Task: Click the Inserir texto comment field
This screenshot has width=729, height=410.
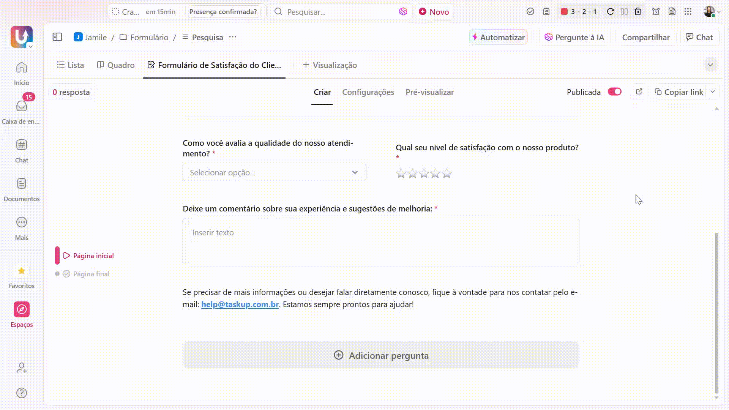Action: [x=381, y=241]
